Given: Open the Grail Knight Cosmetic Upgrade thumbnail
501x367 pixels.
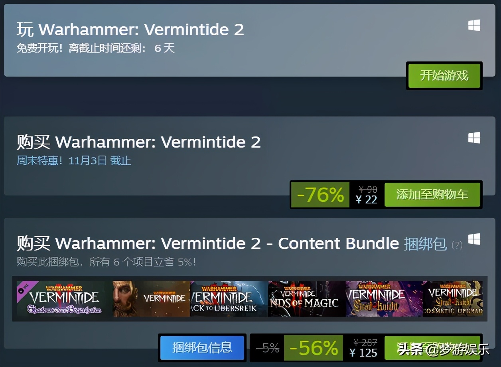Looking at the screenshot, I should [453, 299].
